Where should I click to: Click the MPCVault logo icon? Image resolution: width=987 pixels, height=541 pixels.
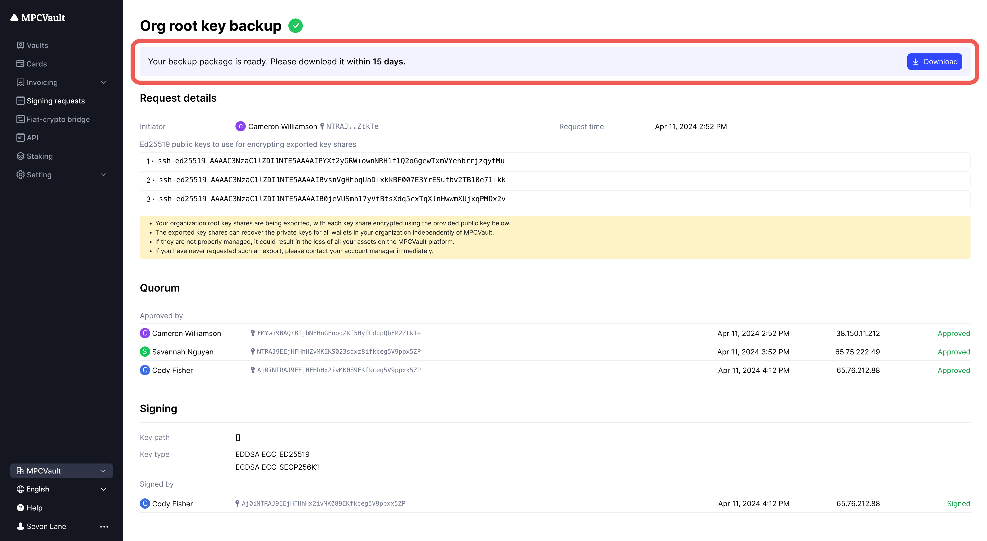(x=14, y=18)
